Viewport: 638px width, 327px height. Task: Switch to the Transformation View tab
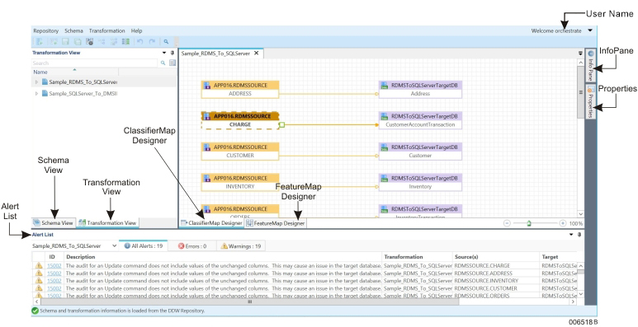[x=107, y=223]
